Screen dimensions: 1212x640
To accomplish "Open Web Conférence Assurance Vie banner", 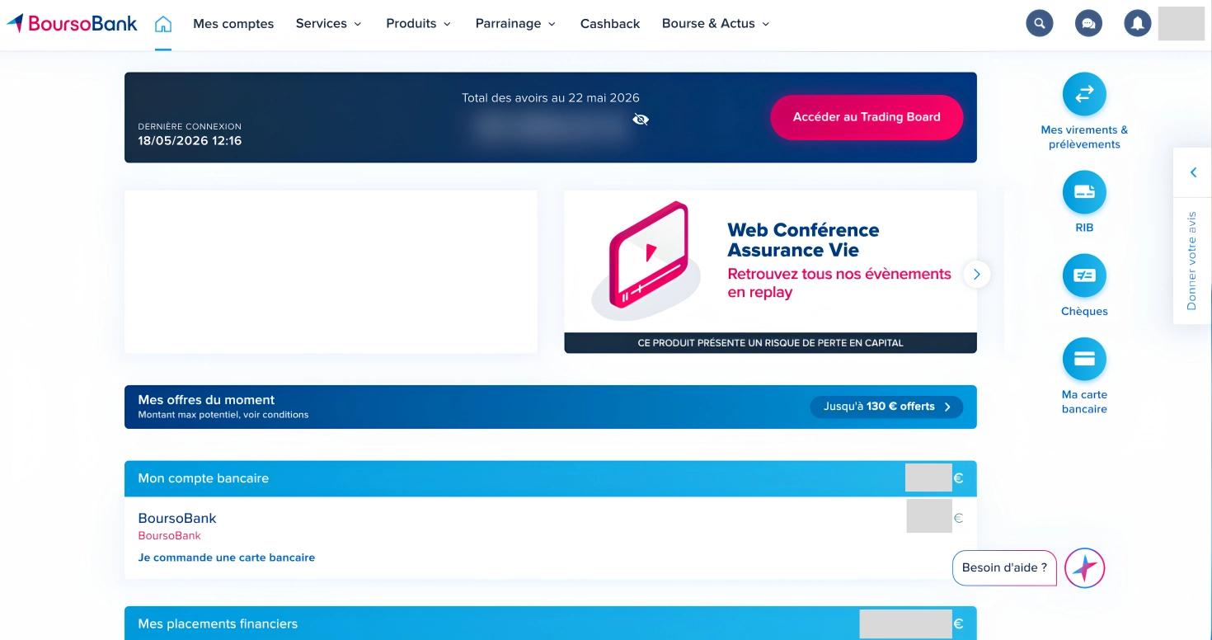I will (x=770, y=271).
